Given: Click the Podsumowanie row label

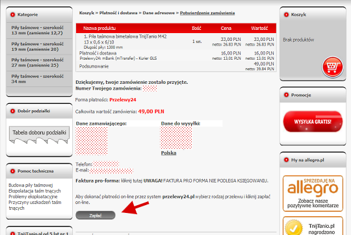Looking at the screenshot, I should click(x=94, y=66).
